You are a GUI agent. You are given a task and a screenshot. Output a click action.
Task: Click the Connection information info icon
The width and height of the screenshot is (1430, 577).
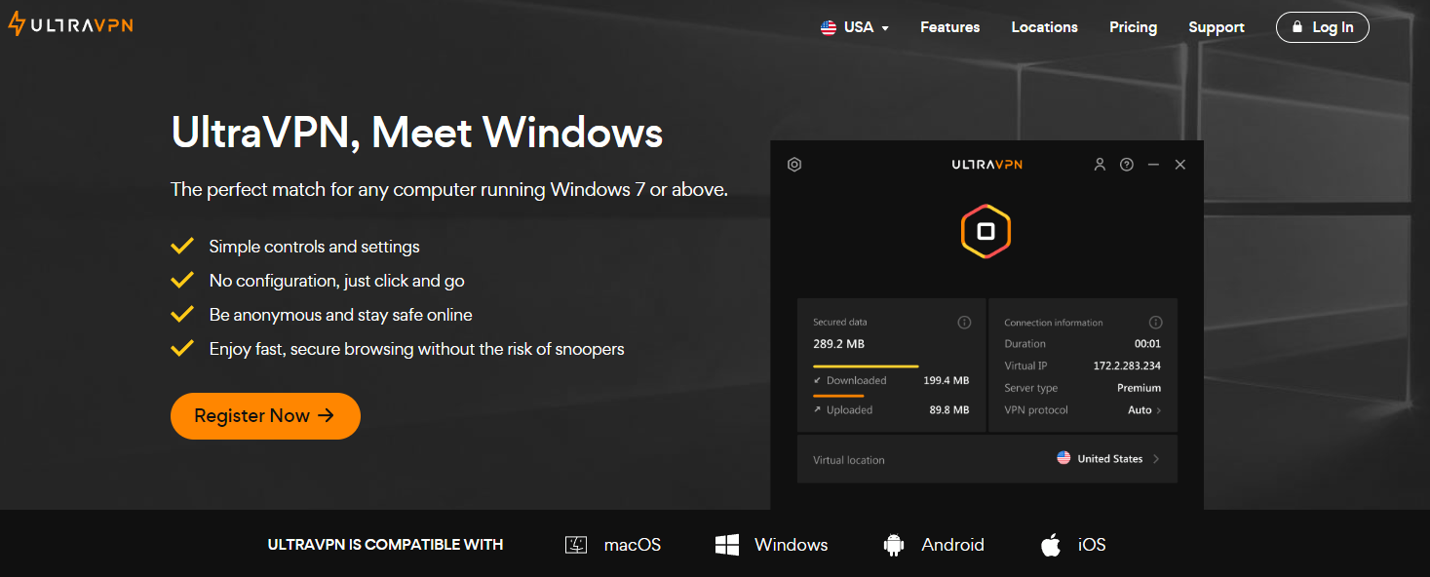pyautogui.click(x=1156, y=322)
